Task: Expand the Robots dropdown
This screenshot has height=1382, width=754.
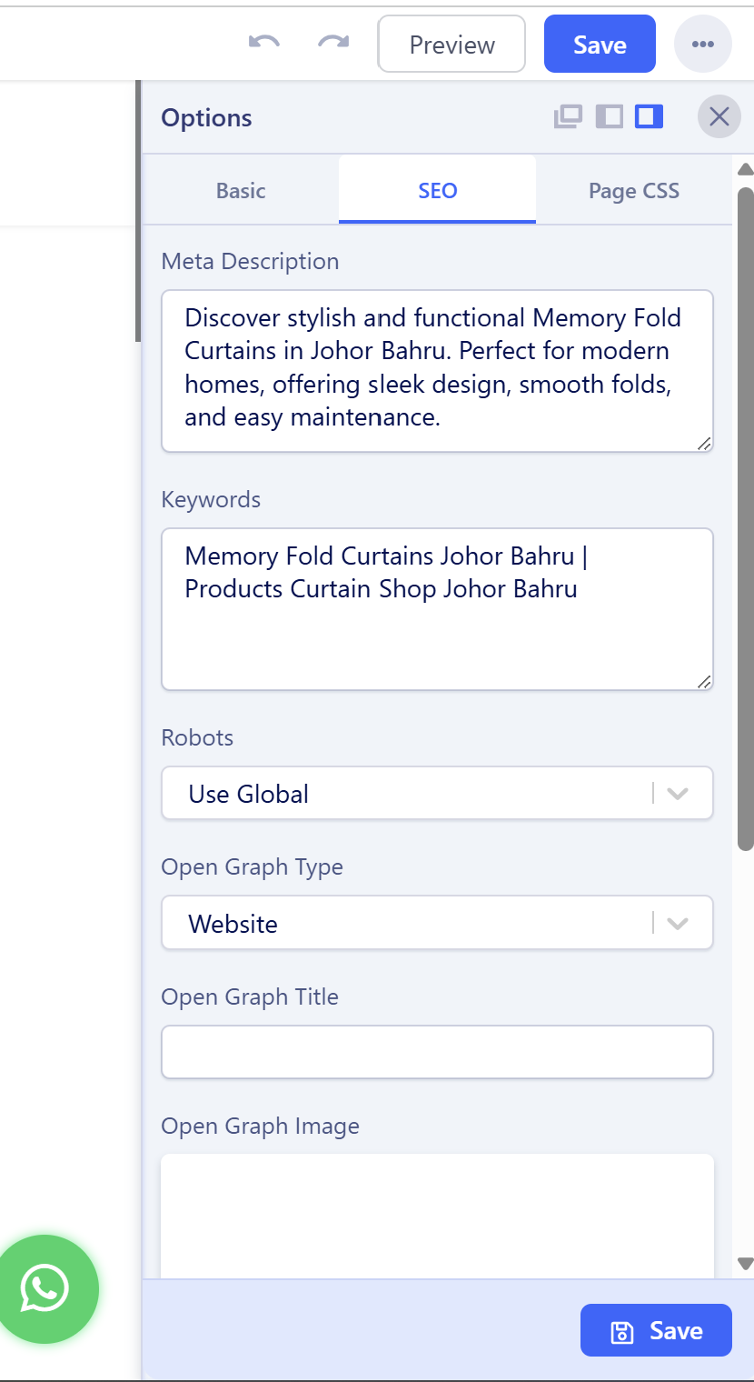Action: tap(677, 793)
